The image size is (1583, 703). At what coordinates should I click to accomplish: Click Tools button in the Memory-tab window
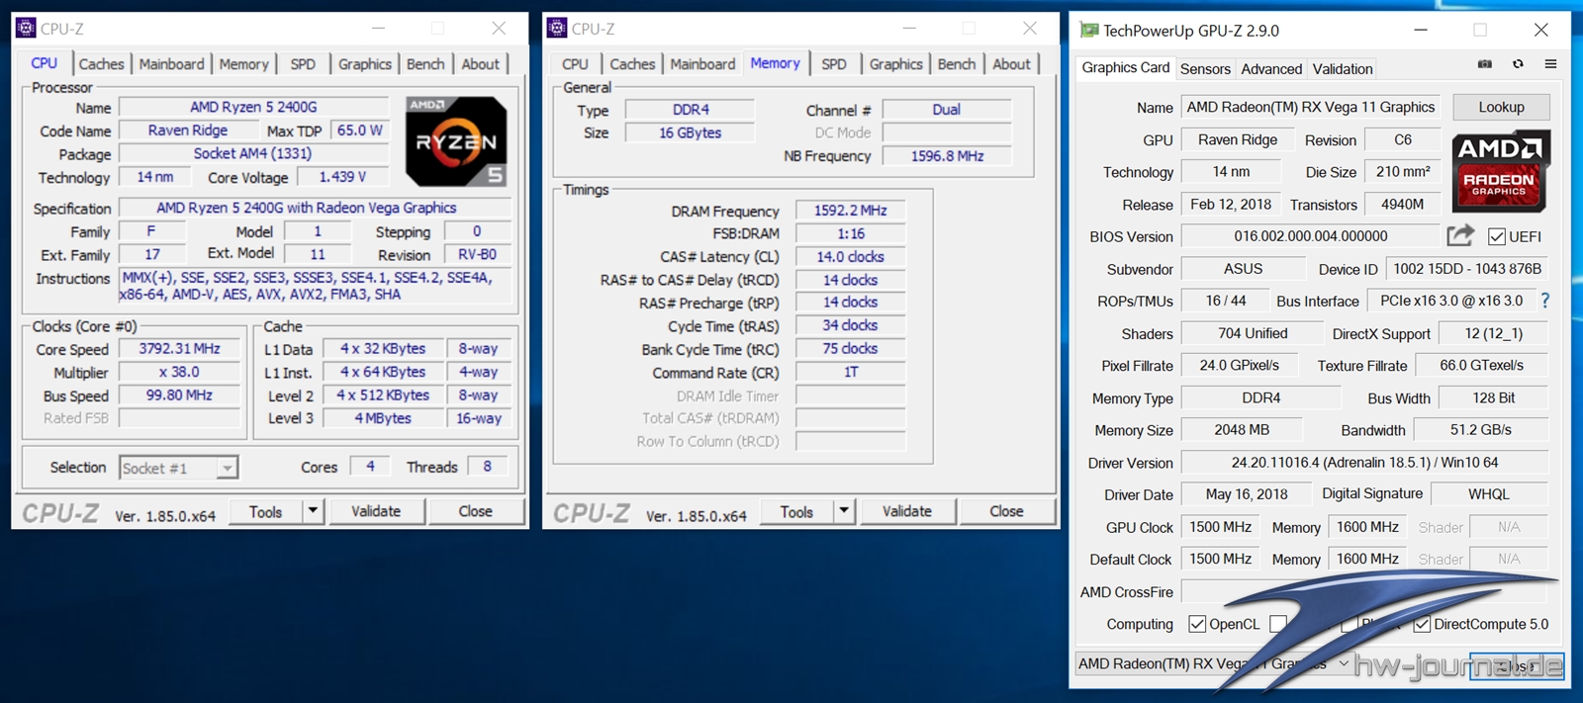tap(796, 511)
